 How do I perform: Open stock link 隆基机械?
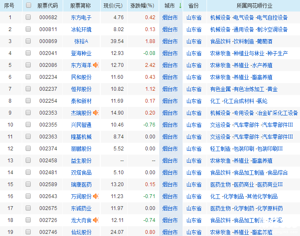coord(81,137)
